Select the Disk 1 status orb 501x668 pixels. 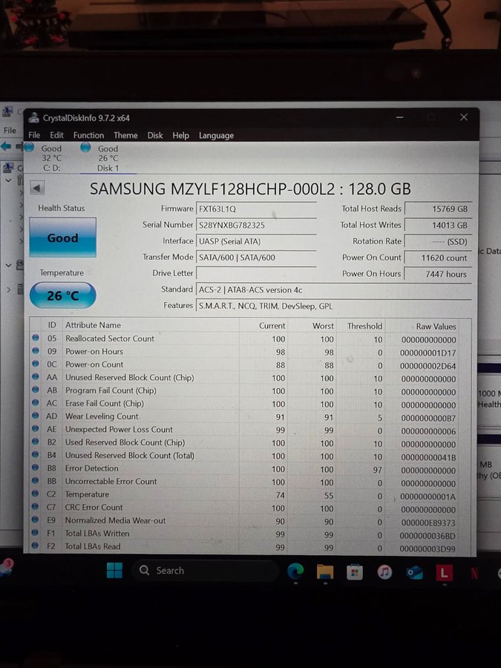[x=85, y=148]
